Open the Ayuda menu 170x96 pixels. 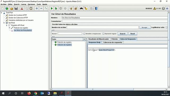45,4
